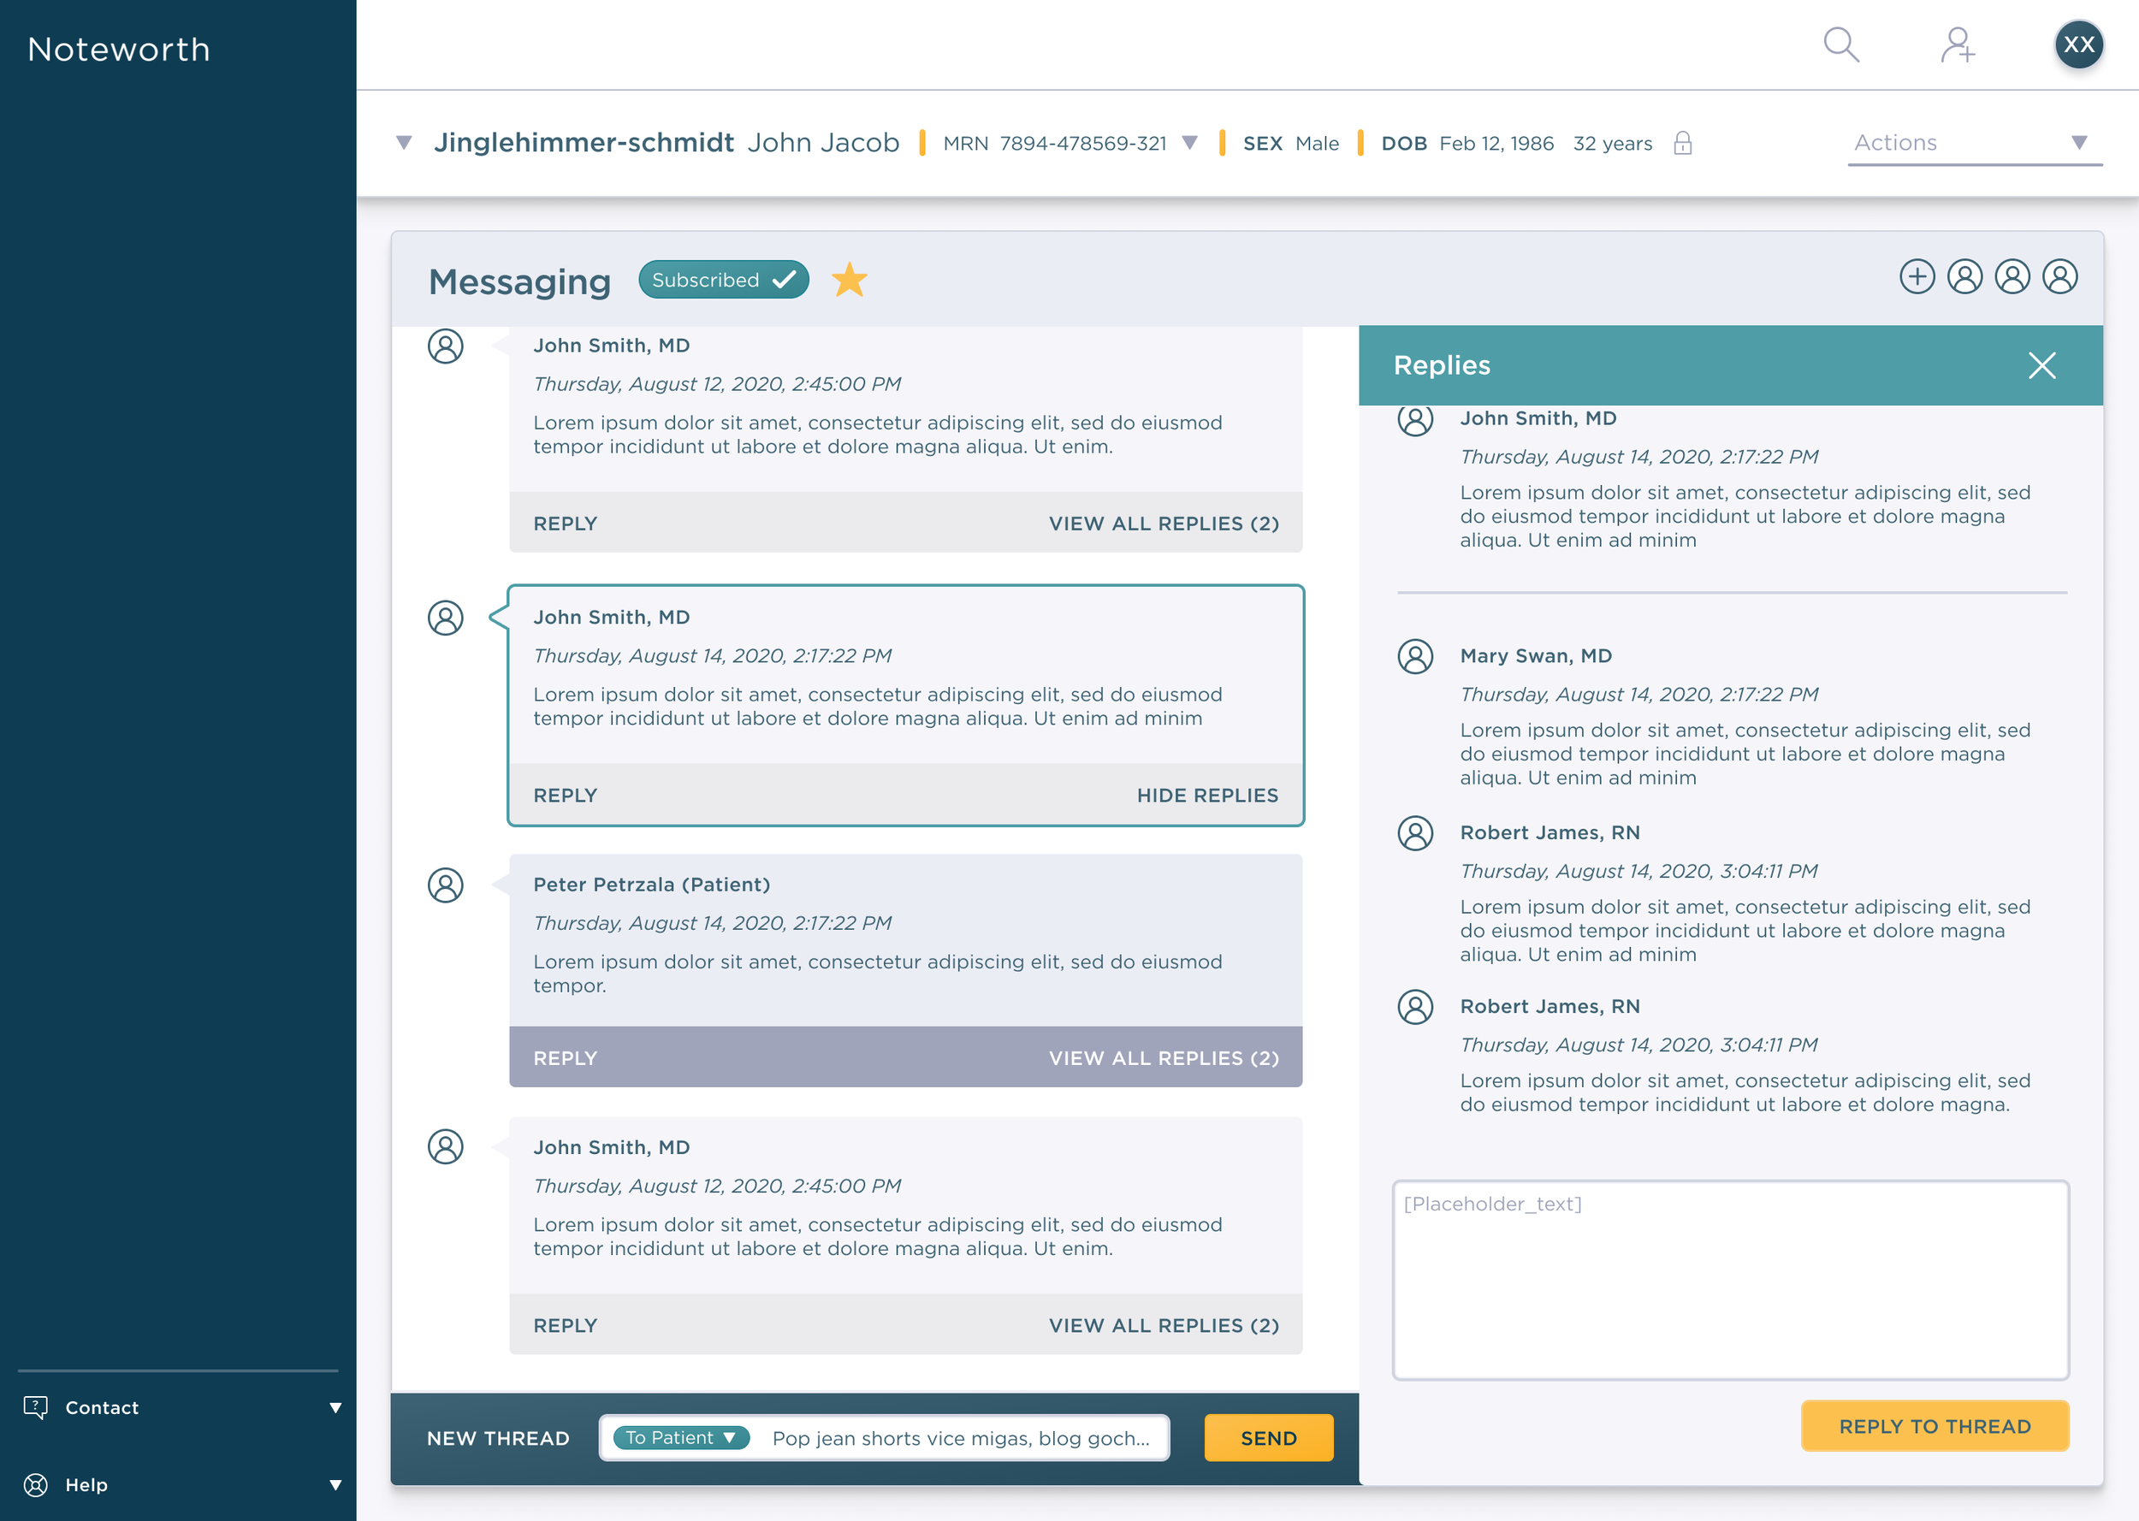Screen dimensions: 2139x1521
Task: Click Reply under Peter Petrzala message
Action: (x=565, y=1057)
